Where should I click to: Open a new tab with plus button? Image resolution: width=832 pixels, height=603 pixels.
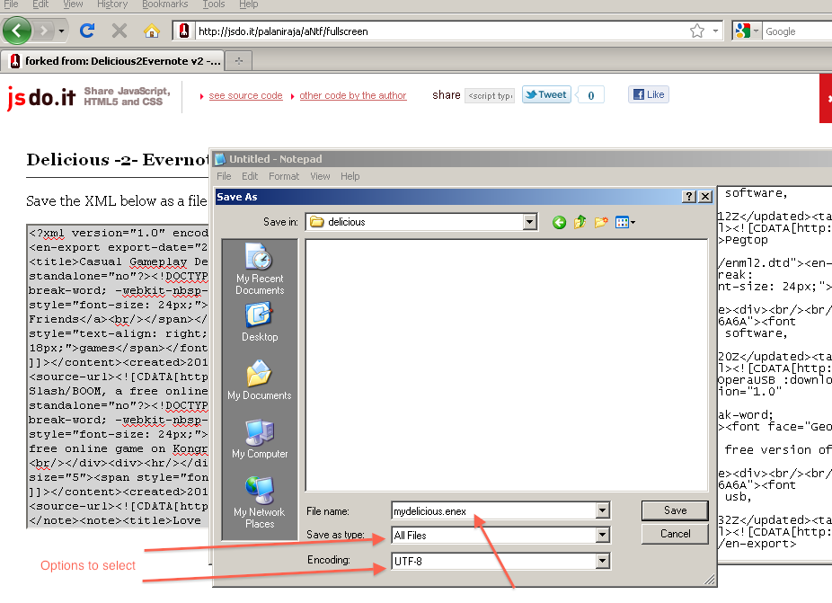point(239,61)
